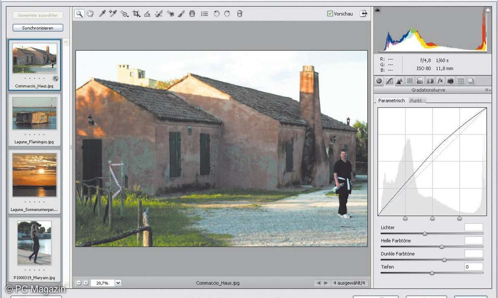
Task: Select the Straighten tool
Action: pyautogui.click(x=147, y=14)
